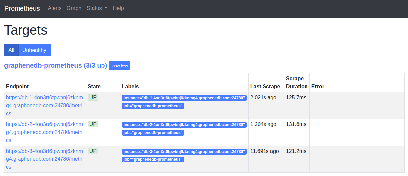Click the UP state badge for db-1

pyautogui.click(x=93, y=97)
